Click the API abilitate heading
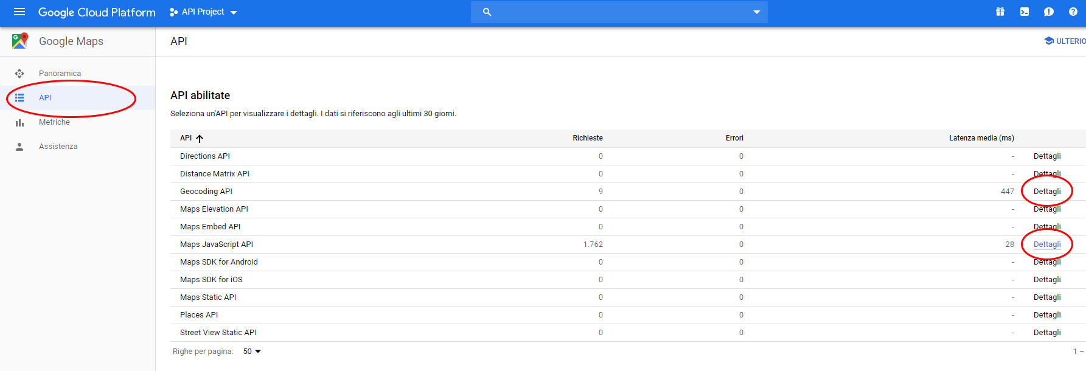The height and width of the screenshot is (371, 1086). (200, 95)
